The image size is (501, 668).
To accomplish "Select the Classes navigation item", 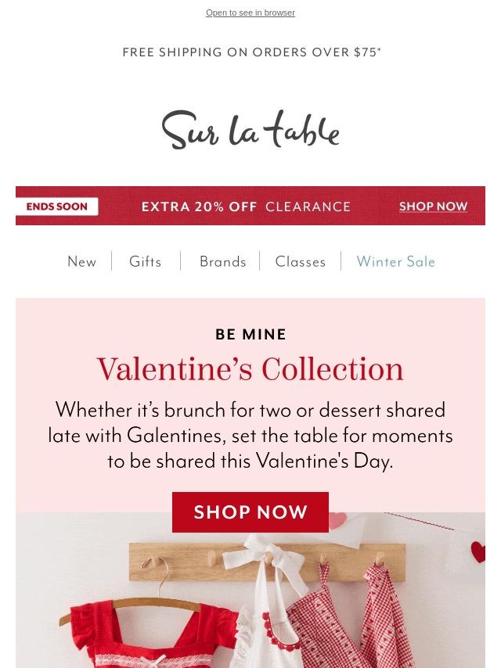I will (301, 262).
